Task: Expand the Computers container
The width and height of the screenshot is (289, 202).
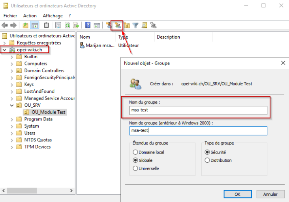Action: pos(12,64)
